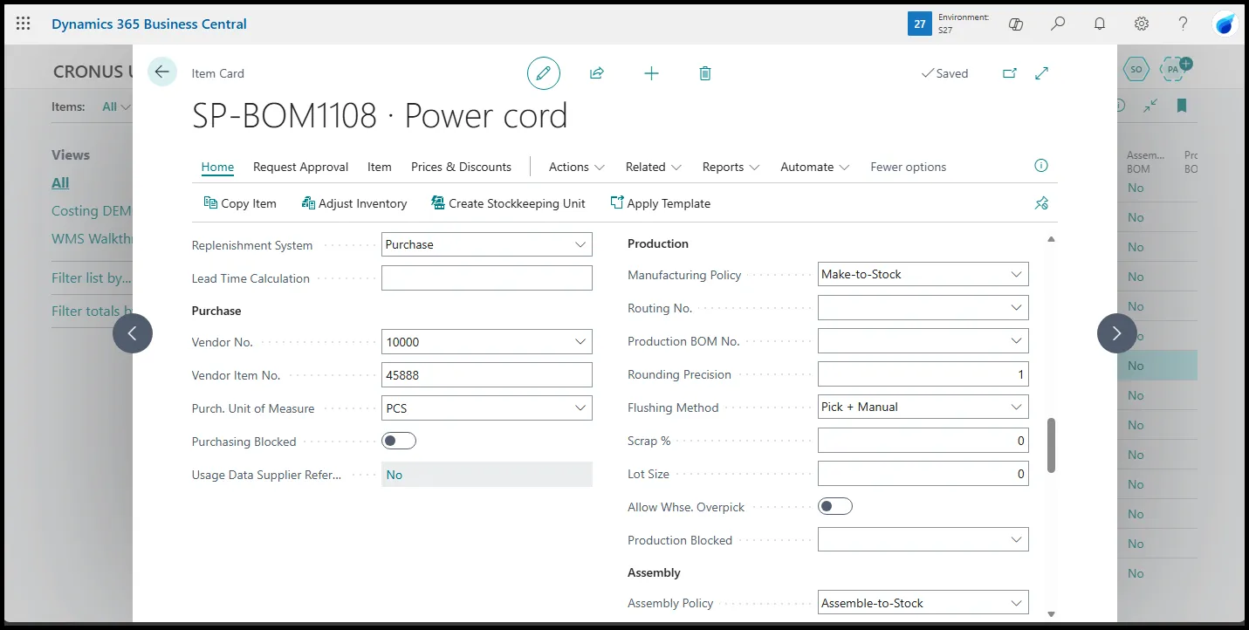Toggle Allow Whse. Overpick switch
This screenshot has height=630, width=1249.
(x=835, y=506)
